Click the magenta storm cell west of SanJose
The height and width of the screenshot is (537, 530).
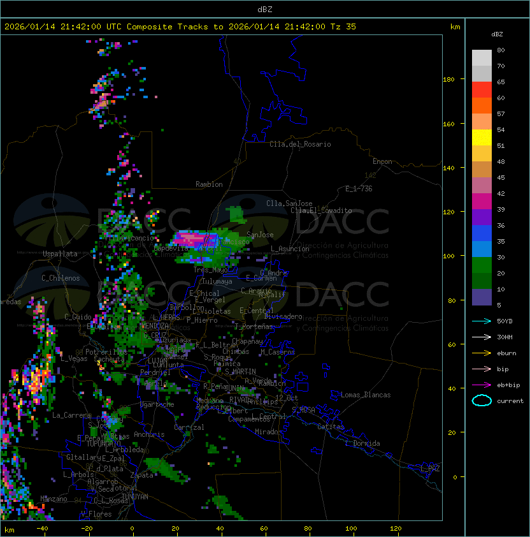(x=195, y=239)
